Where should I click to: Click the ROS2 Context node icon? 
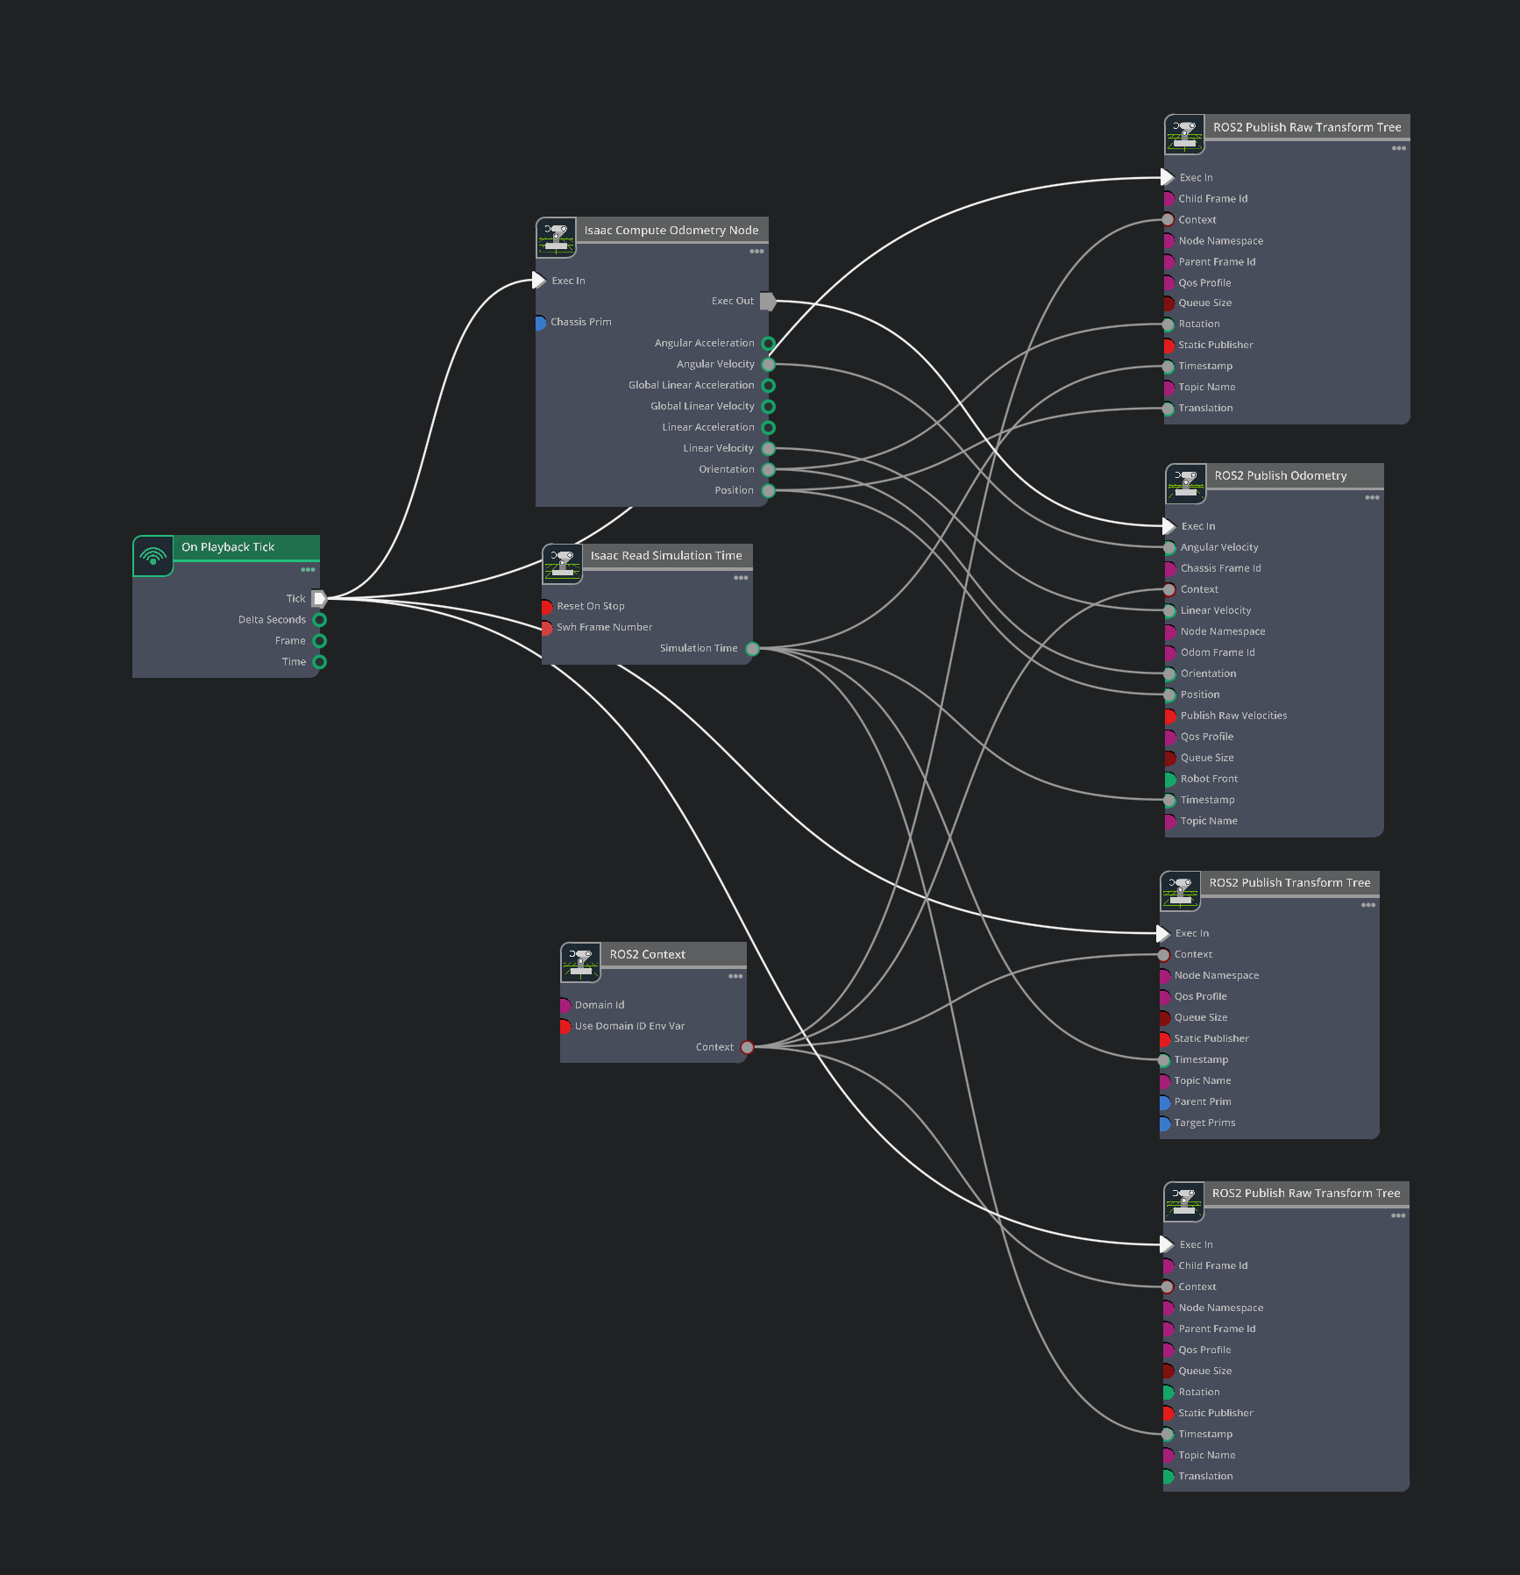pos(580,962)
